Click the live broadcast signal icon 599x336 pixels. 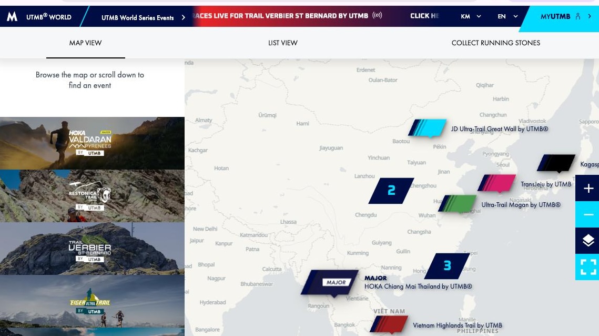pos(377,15)
